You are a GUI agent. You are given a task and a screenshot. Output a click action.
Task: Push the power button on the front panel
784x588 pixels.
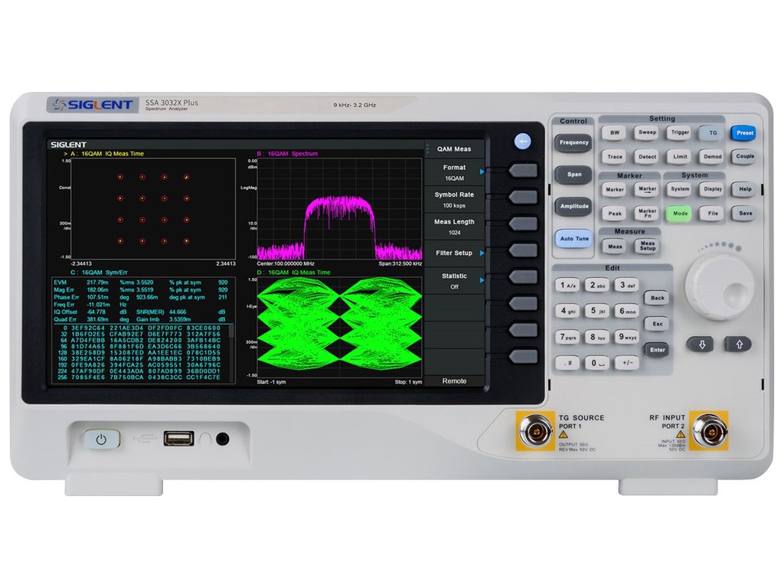[x=102, y=439]
